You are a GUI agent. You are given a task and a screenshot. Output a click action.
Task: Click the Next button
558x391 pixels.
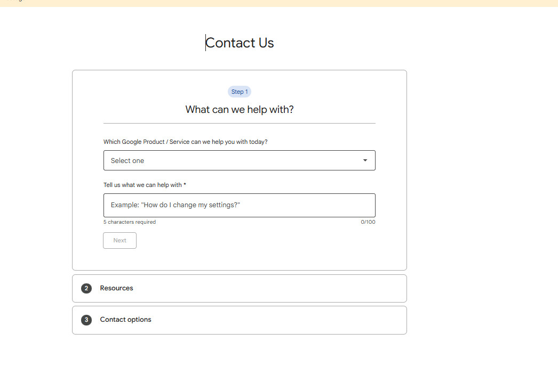119,240
